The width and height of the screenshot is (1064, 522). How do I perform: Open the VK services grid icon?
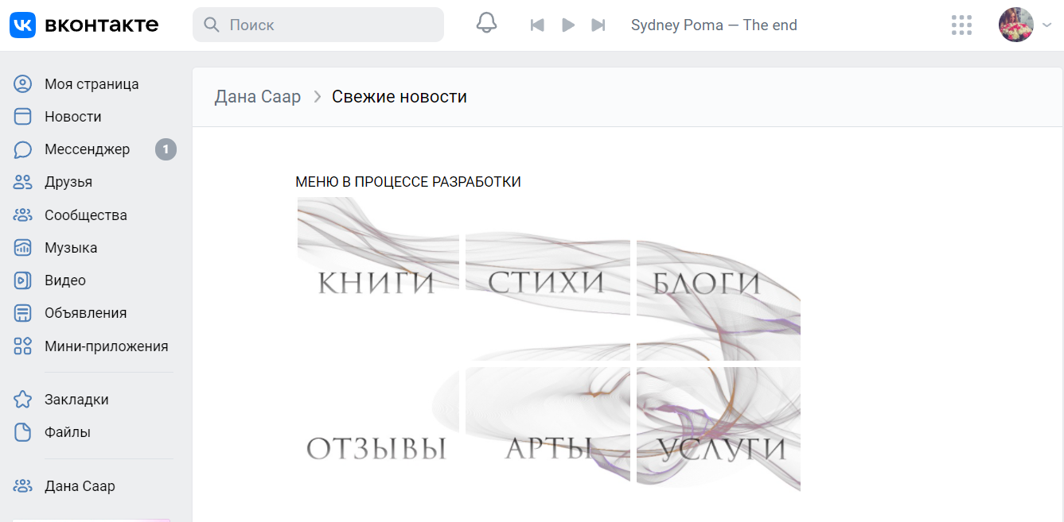coord(962,25)
